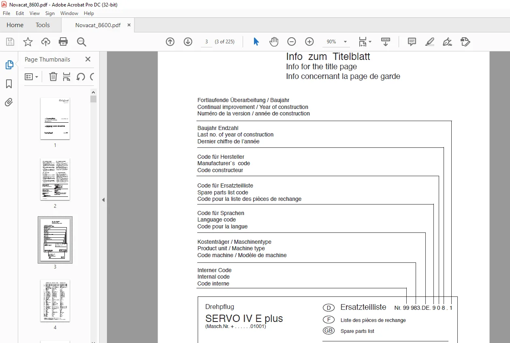Print the document with printer icon
Image resolution: width=510 pixels, height=343 pixels.
(63, 42)
